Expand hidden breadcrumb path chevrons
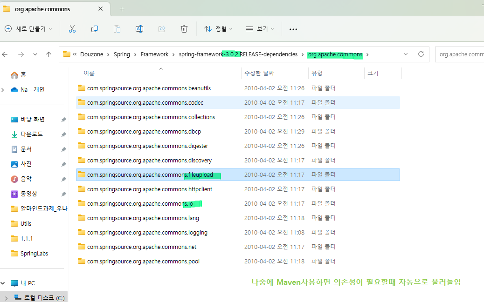This screenshot has height=302, width=484. click(75, 54)
